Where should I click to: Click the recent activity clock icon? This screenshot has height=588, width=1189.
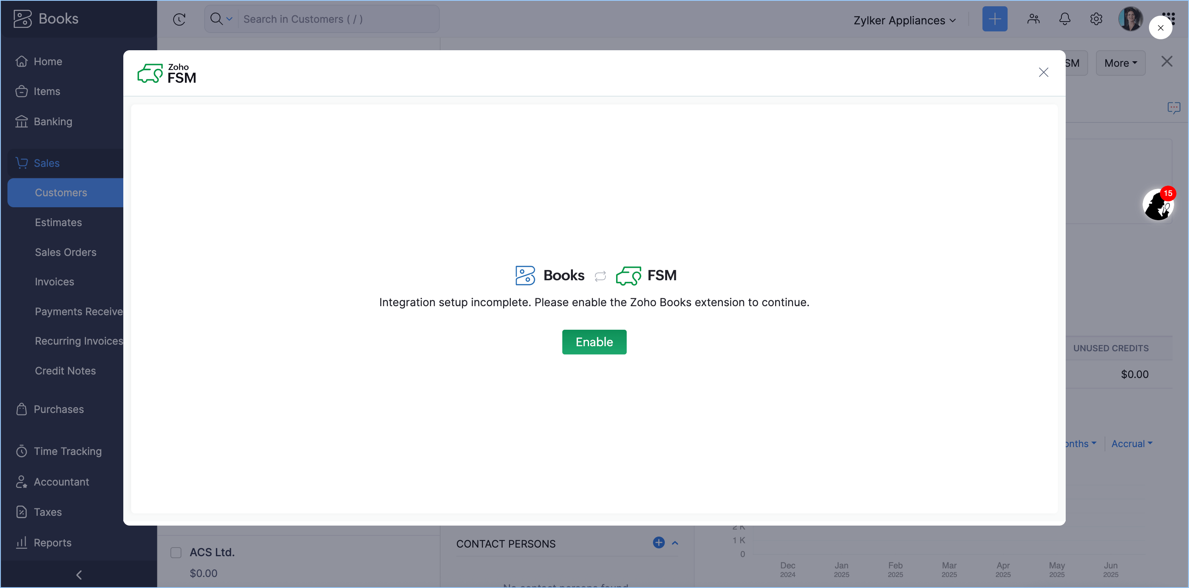coord(179,19)
